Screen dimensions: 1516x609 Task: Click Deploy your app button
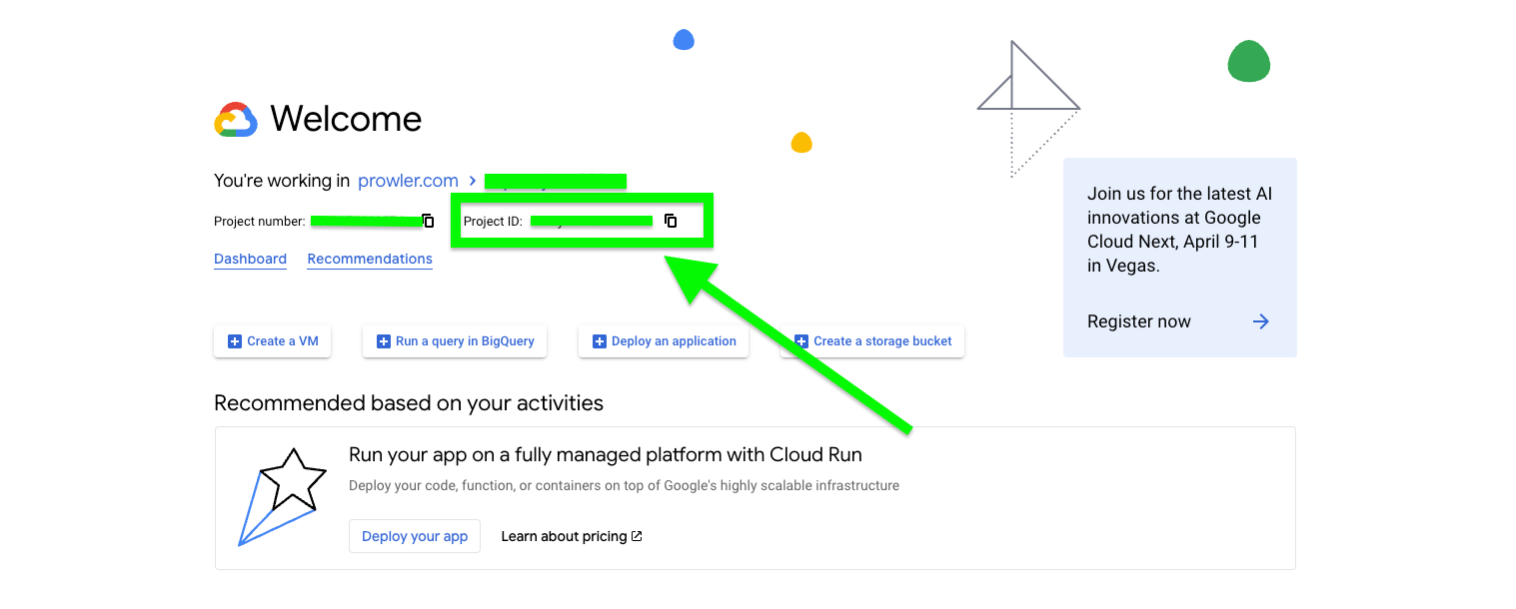tap(415, 536)
